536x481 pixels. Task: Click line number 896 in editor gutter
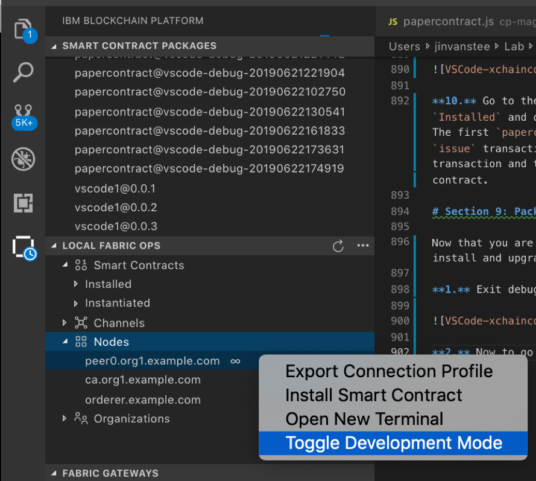(x=400, y=241)
